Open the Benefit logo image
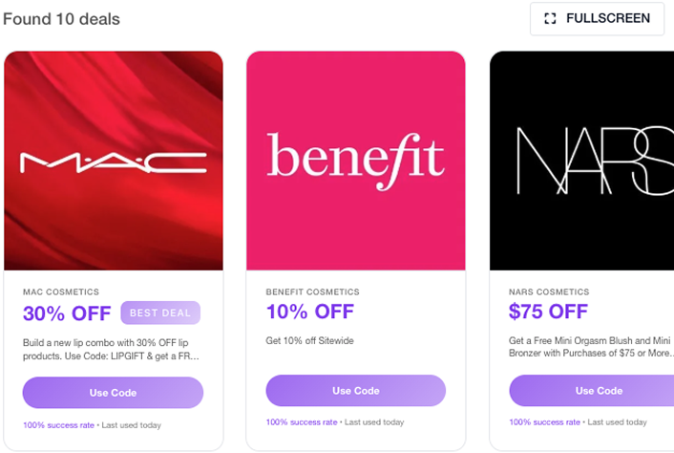674x453 pixels. point(356,161)
